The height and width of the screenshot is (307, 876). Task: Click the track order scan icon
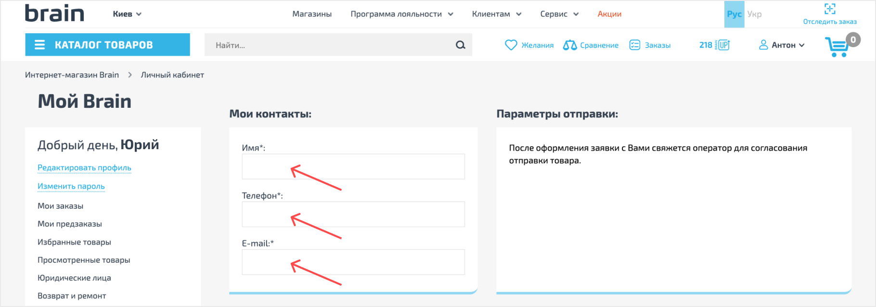click(830, 9)
